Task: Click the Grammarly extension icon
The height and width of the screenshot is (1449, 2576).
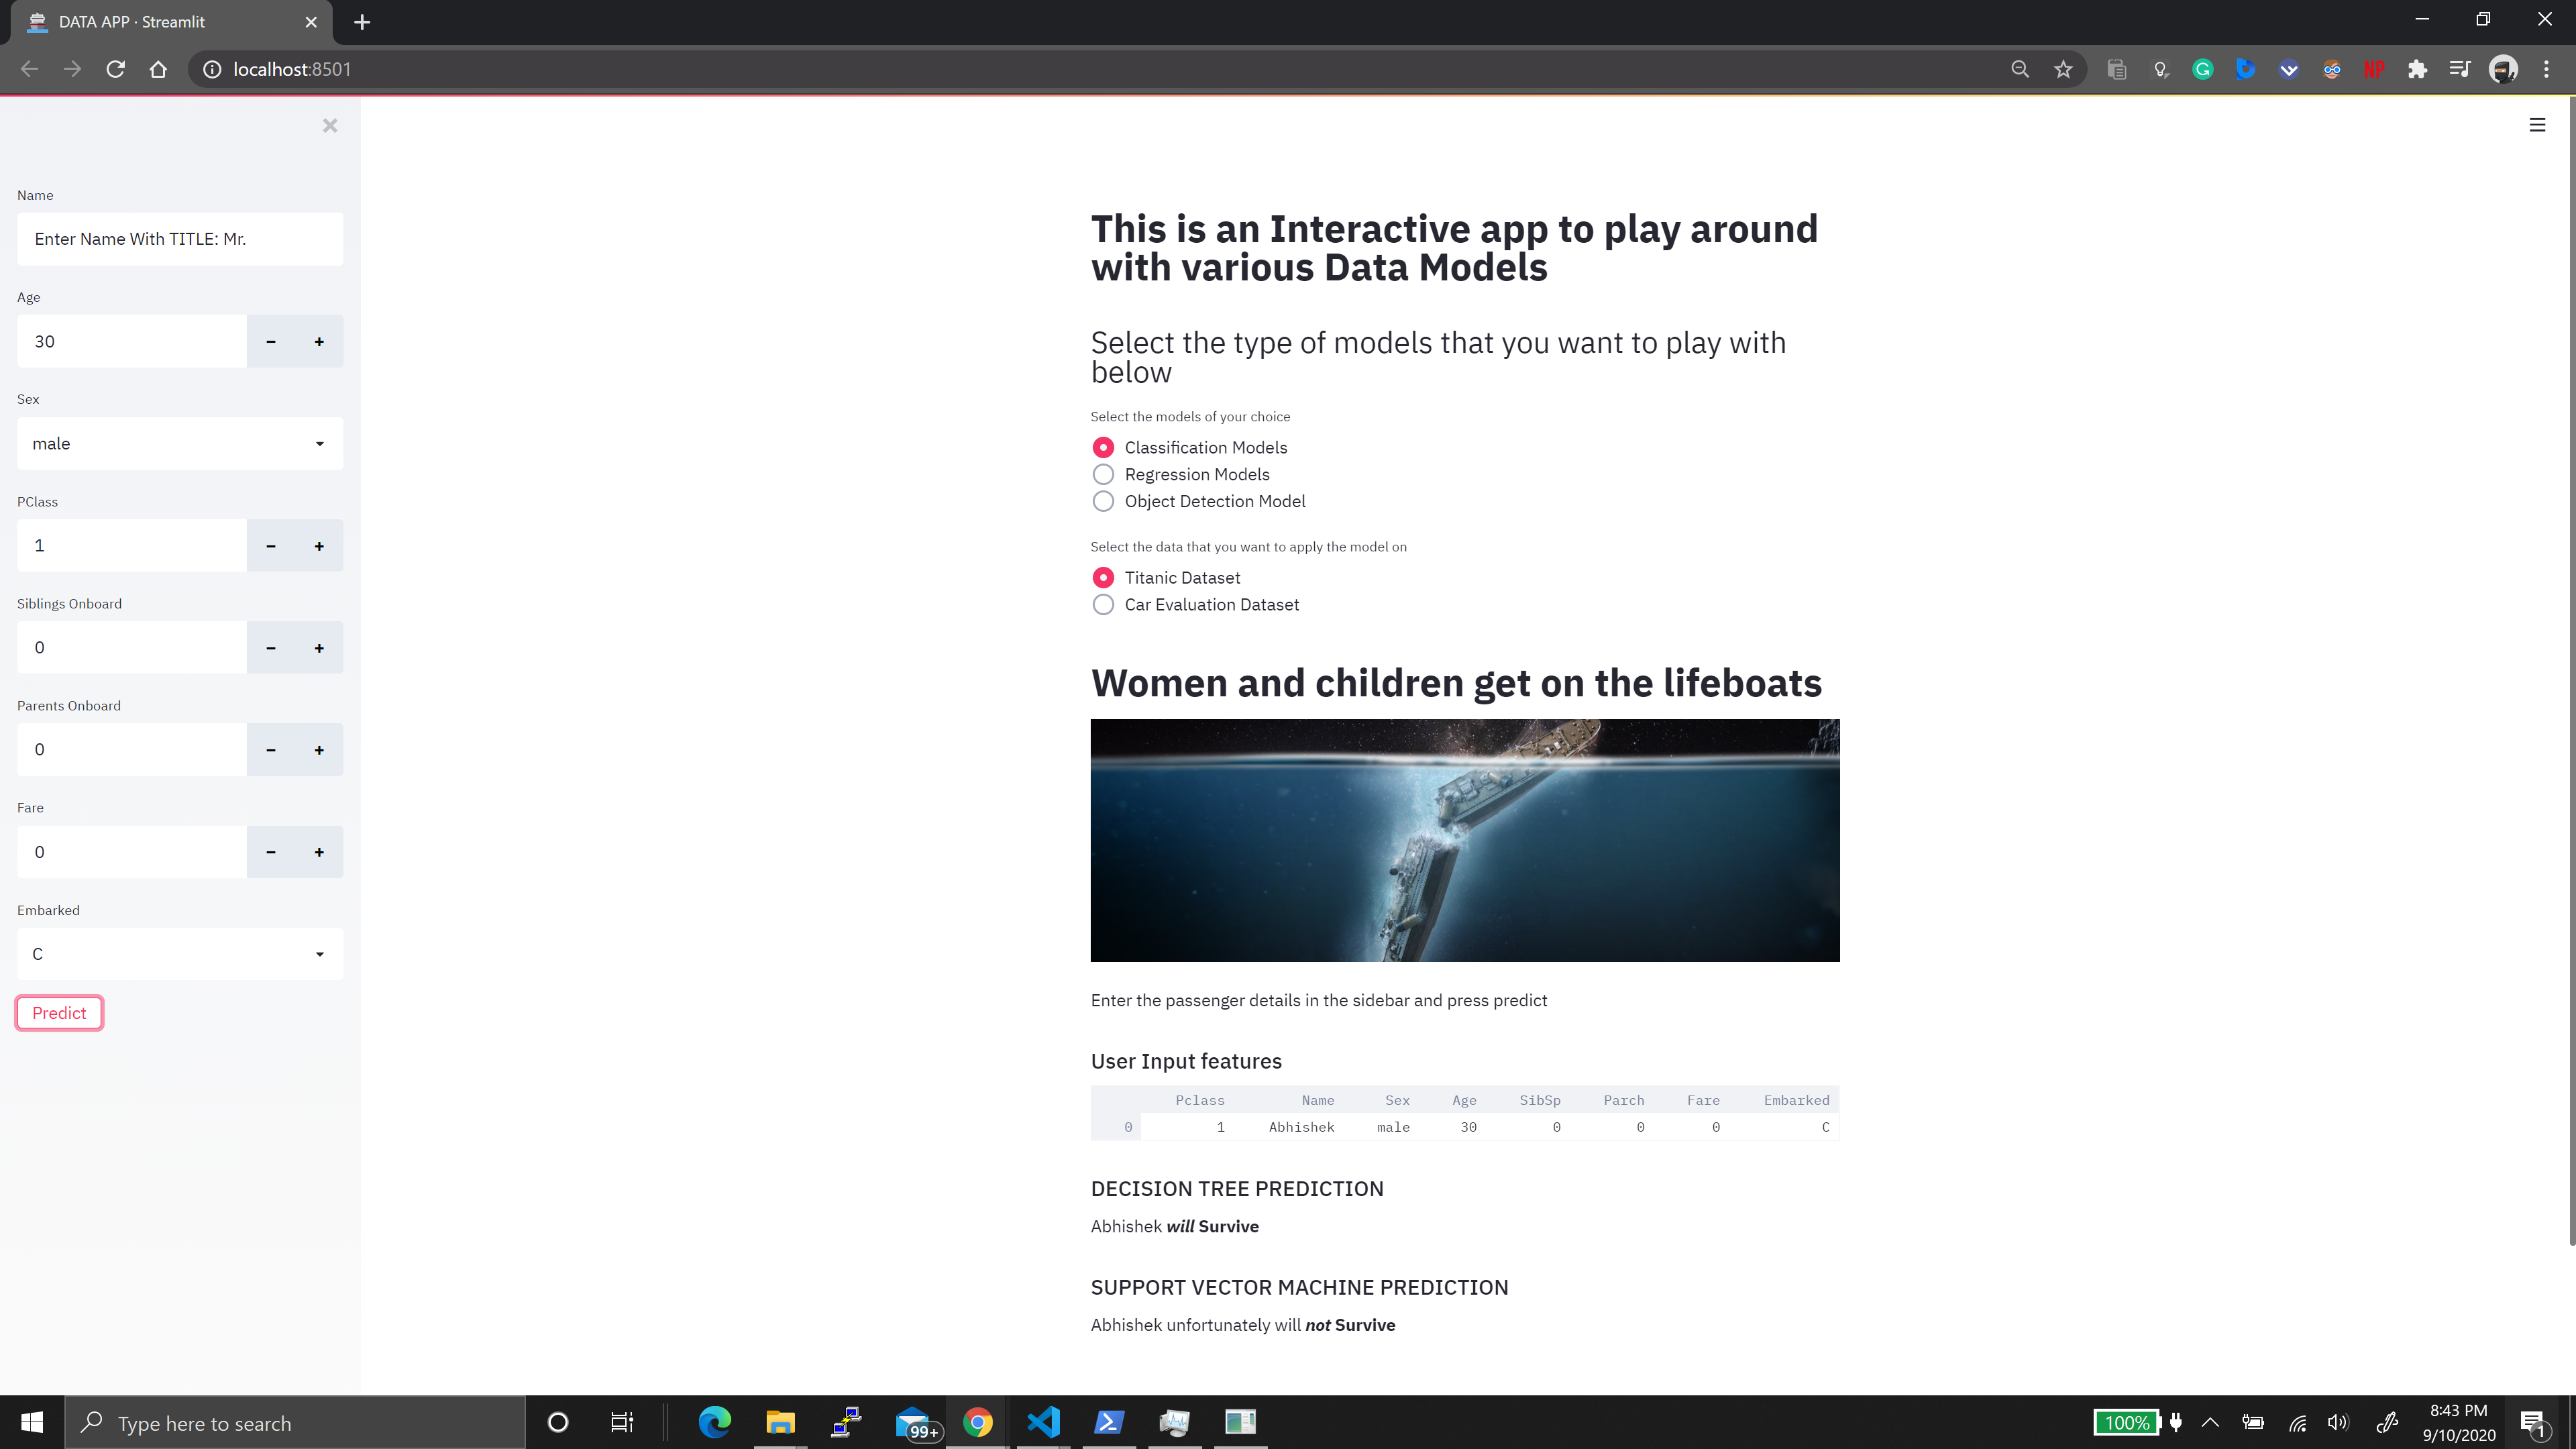Action: tap(2202, 69)
